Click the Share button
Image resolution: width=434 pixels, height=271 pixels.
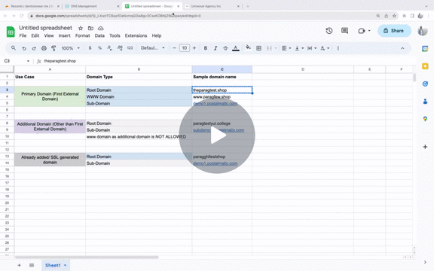(394, 31)
